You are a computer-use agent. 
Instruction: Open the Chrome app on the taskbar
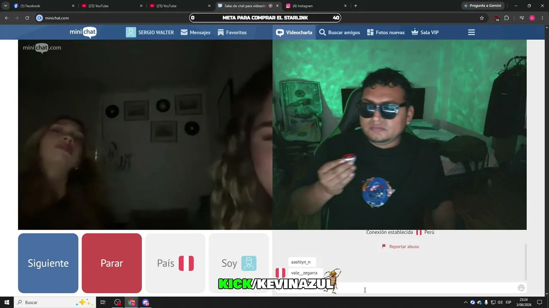click(132, 302)
